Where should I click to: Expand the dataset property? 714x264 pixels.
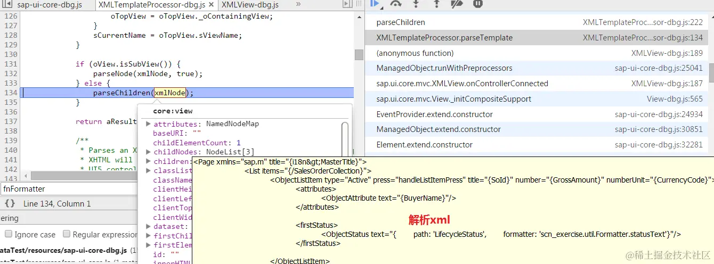149,227
